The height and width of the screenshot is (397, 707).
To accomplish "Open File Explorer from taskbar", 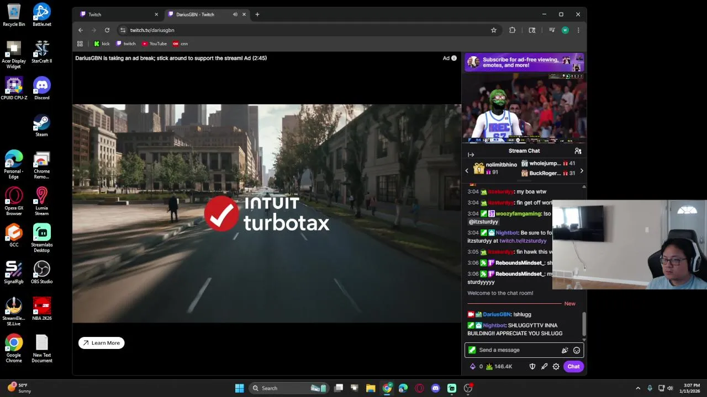I will tap(371, 388).
